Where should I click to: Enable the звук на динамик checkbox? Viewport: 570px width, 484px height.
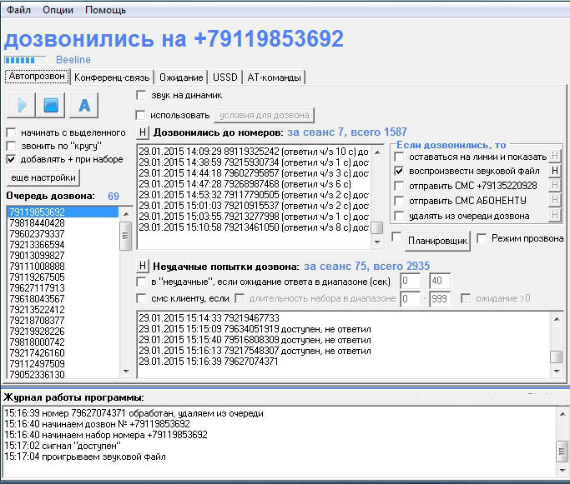click(x=141, y=96)
